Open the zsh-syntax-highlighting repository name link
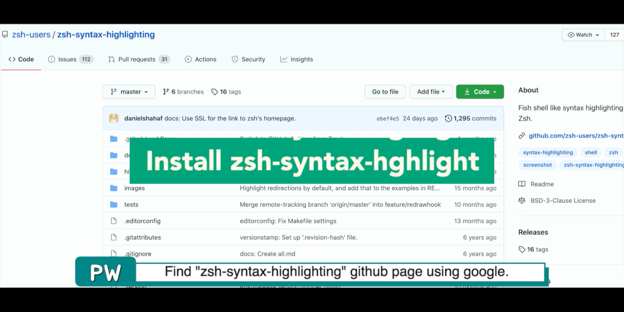This screenshot has height=312, width=624. (x=106, y=35)
